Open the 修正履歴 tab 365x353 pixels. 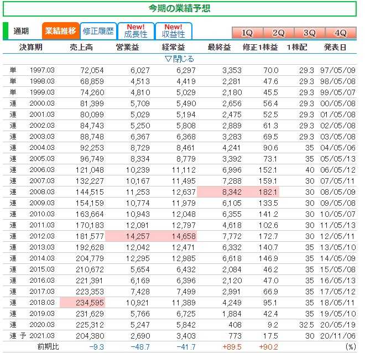pyautogui.click(x=98, y=31)
